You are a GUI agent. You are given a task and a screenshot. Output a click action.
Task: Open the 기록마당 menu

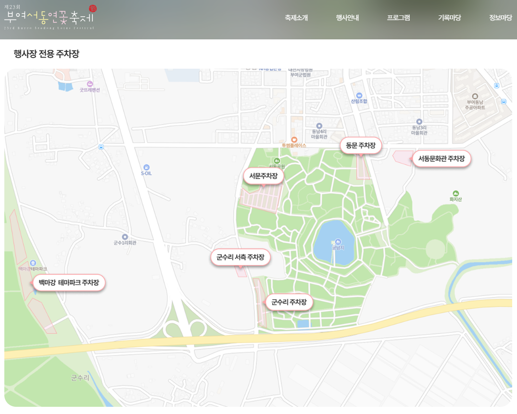449,18
